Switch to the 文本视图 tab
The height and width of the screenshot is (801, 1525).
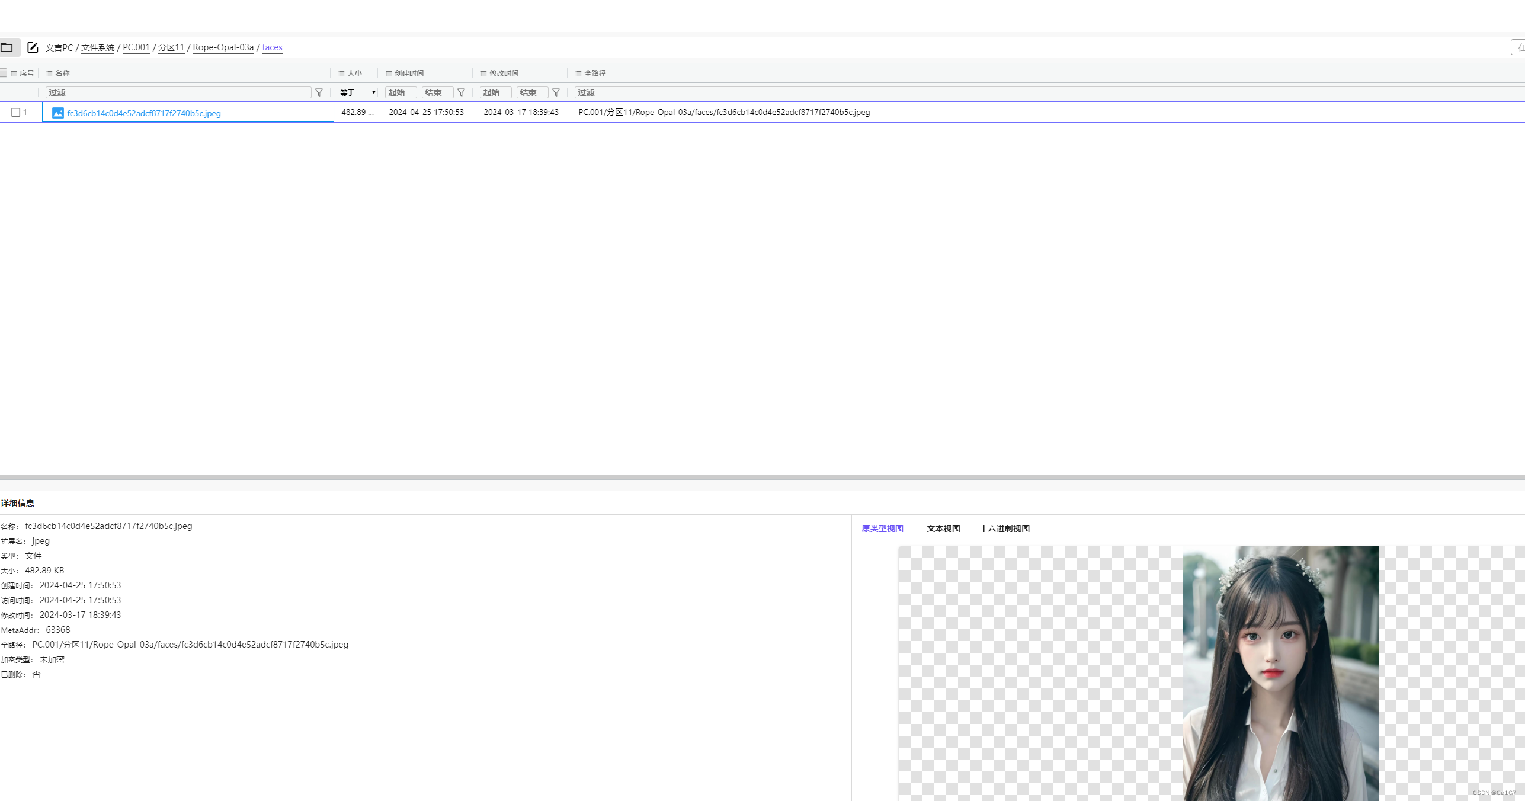click(x=943, y=528)
